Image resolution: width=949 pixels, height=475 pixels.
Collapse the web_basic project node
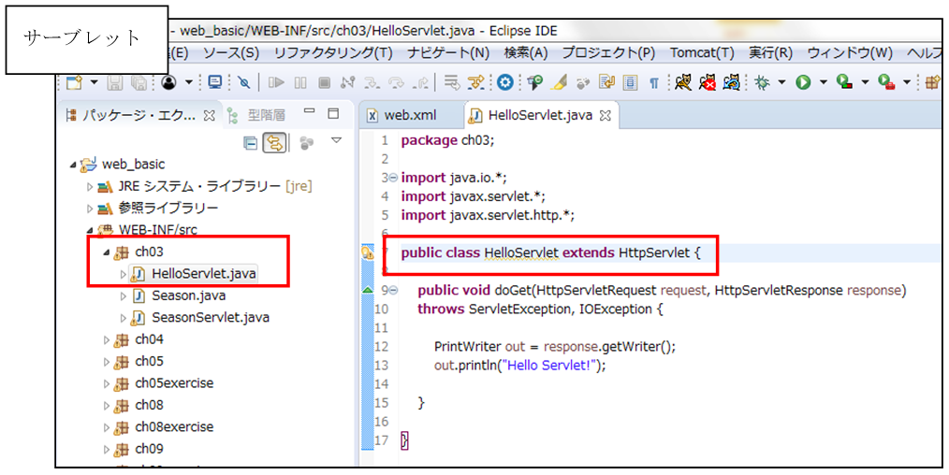(x=74, y=165)
